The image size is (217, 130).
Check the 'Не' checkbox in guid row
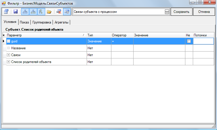[189, 41]
